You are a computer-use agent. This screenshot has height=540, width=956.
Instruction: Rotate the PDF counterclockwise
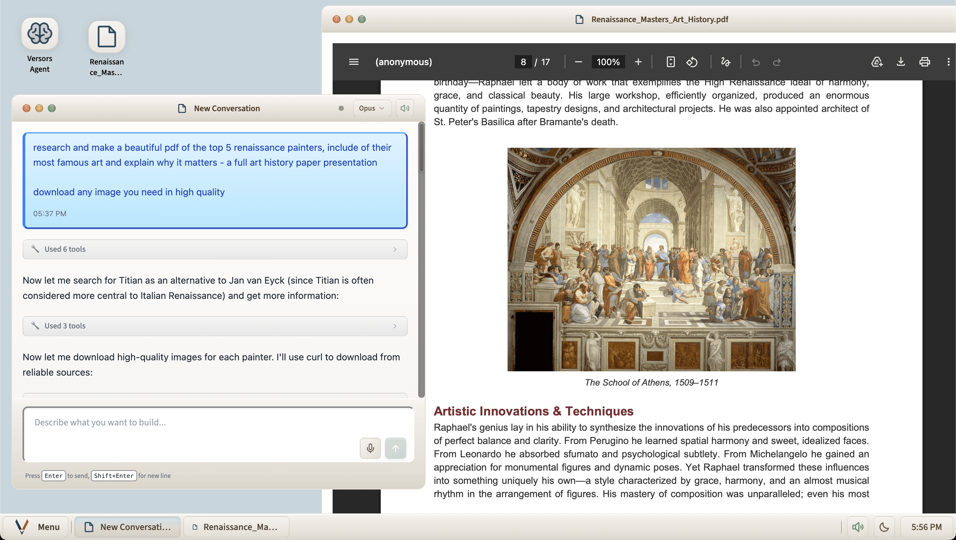pos(692,62)
